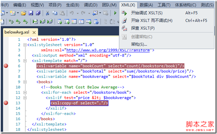Collapse the xsl:for-each block on line 11
Image resolution: width=217 pixels, height=134 pixels.
(x=25, y=92)
